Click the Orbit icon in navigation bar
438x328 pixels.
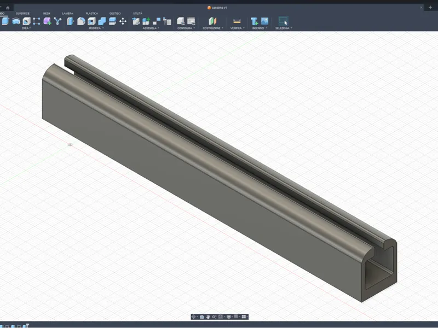(194, 317)
